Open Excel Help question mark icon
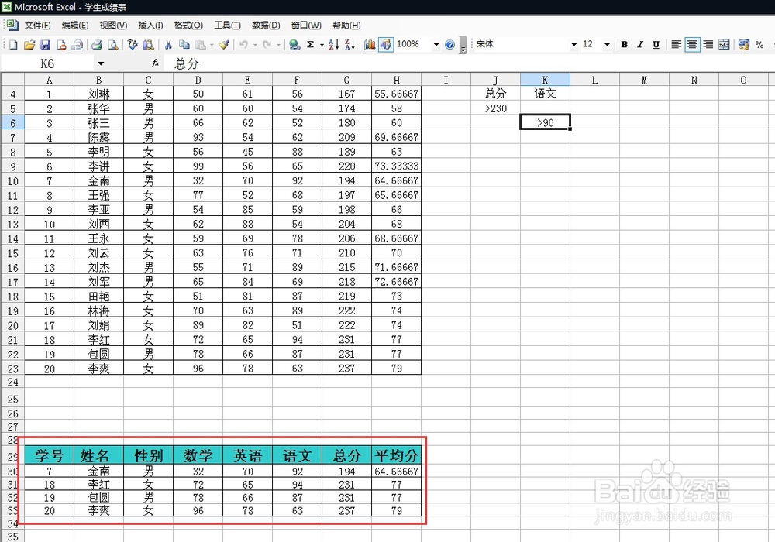Viewport: 775px width, 542px height. (x=449, y=45)
